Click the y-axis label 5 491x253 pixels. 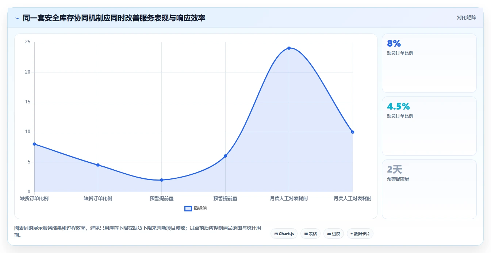(29, 162)
